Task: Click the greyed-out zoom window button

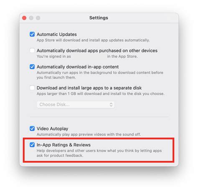Action: [38, 18]
